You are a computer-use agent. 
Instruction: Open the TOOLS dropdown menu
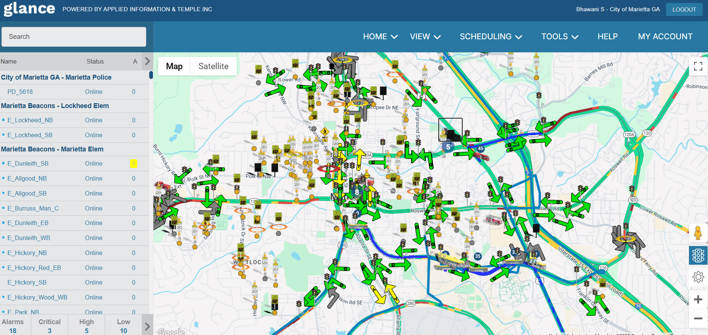[x=560, y=37]
